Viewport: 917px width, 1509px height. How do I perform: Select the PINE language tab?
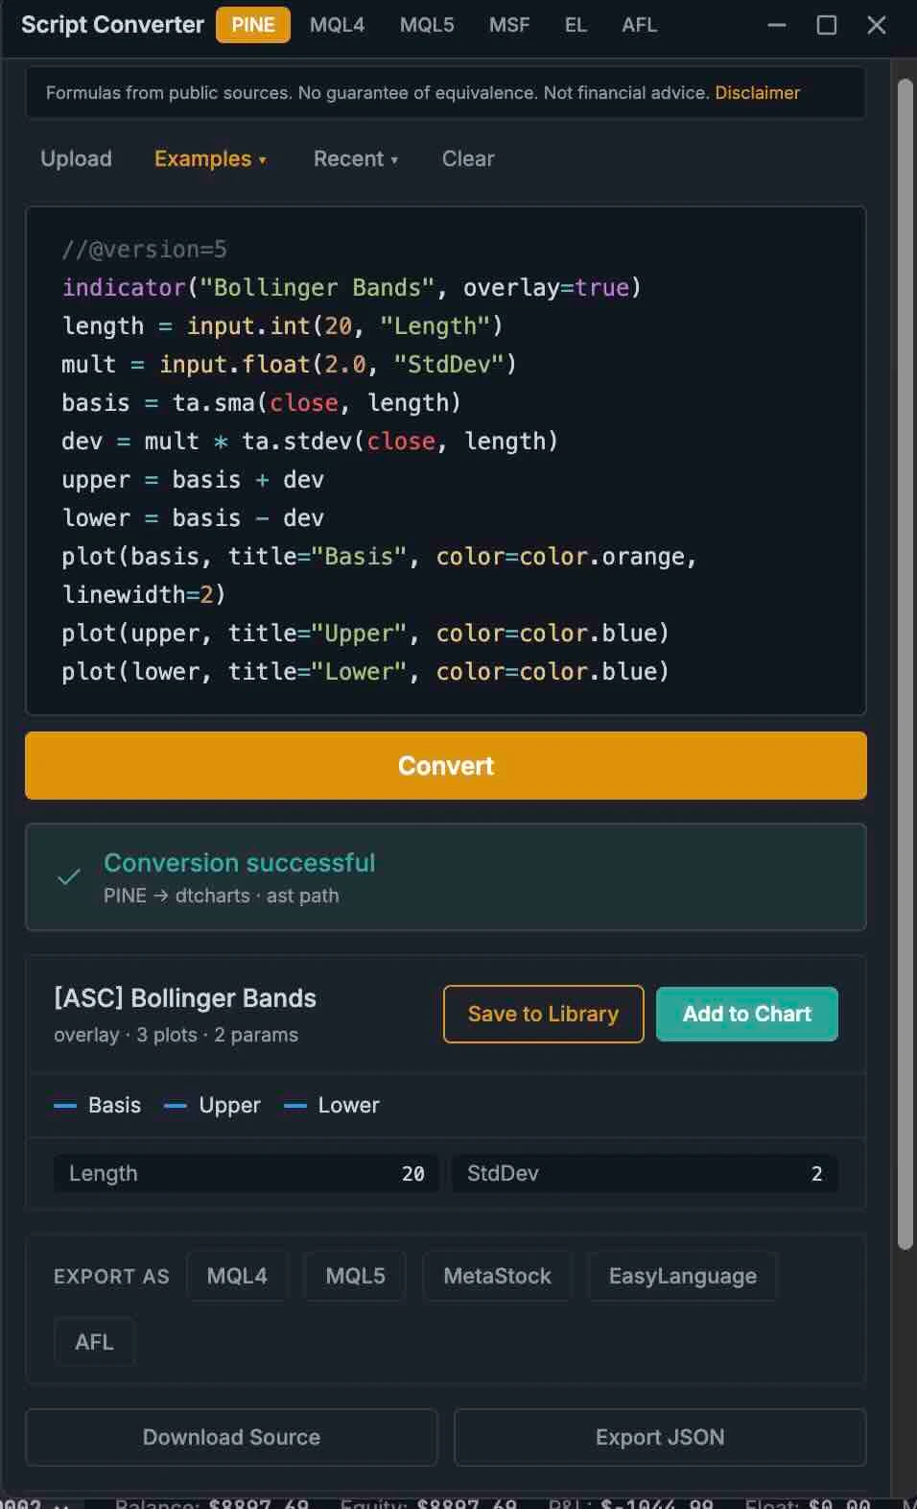(x=253, y=25)
